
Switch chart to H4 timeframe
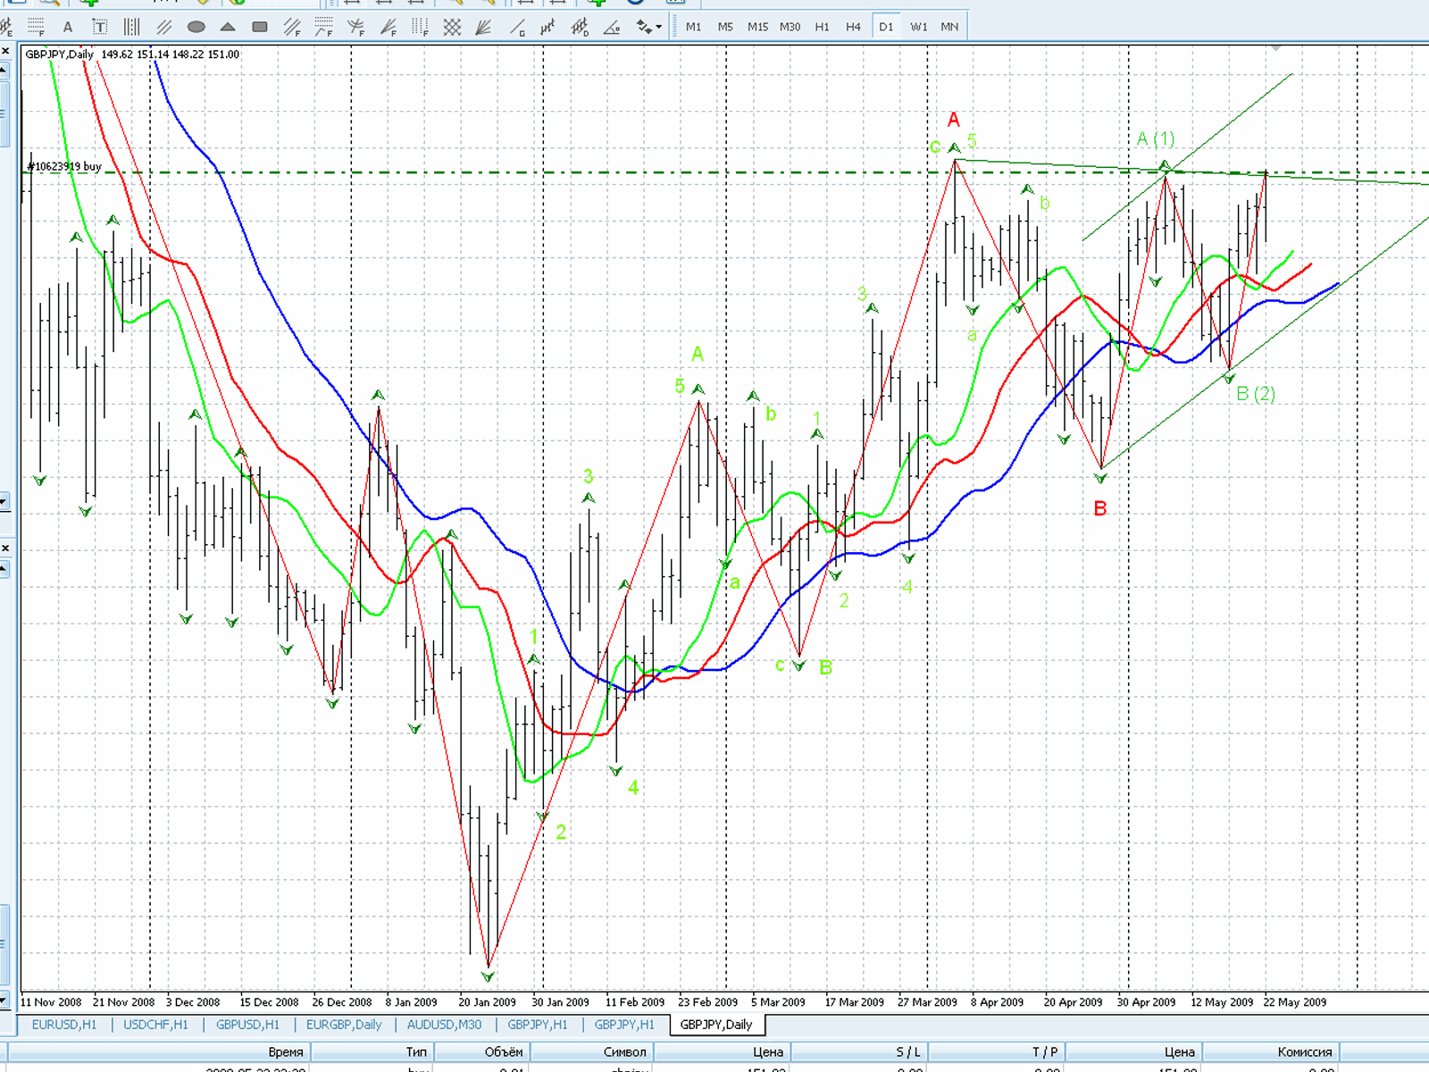click(853, 27)
